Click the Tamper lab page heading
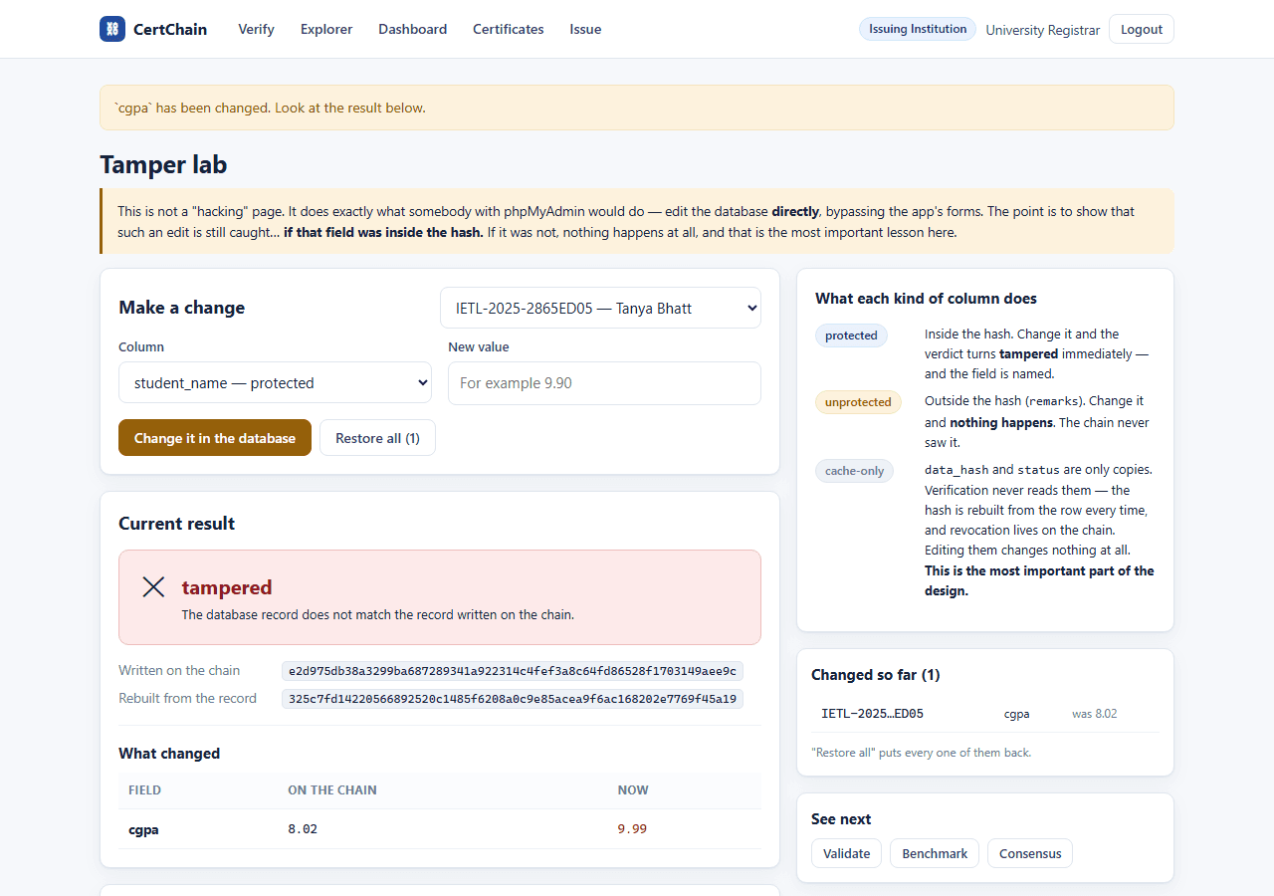The image size is (1274, 896). pos(163,164)
